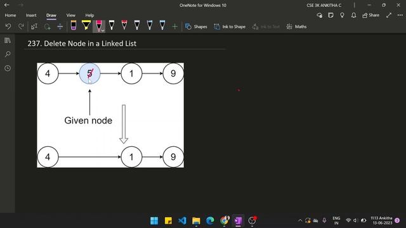
Task: Open File Explorer from taskbar
Action: pyautogui.click(x=196, y=220)
